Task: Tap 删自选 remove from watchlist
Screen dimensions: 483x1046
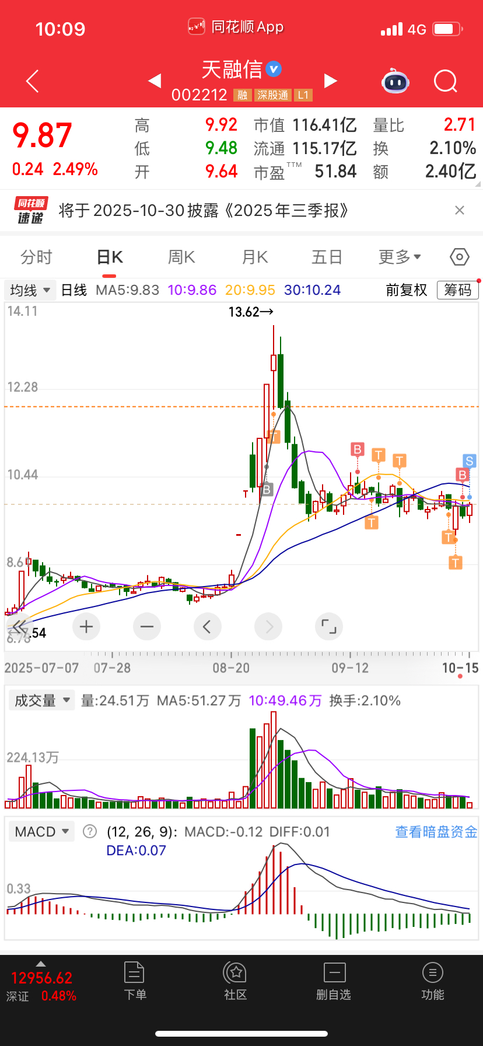Action: pyautogui.click(x=334, y=981)
